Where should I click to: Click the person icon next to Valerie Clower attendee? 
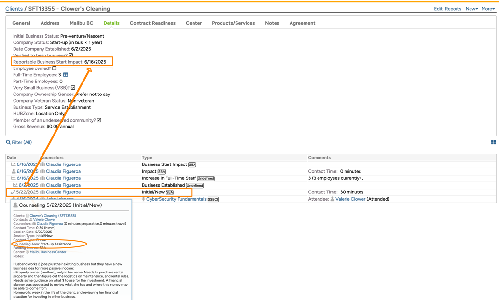[332, 199]
